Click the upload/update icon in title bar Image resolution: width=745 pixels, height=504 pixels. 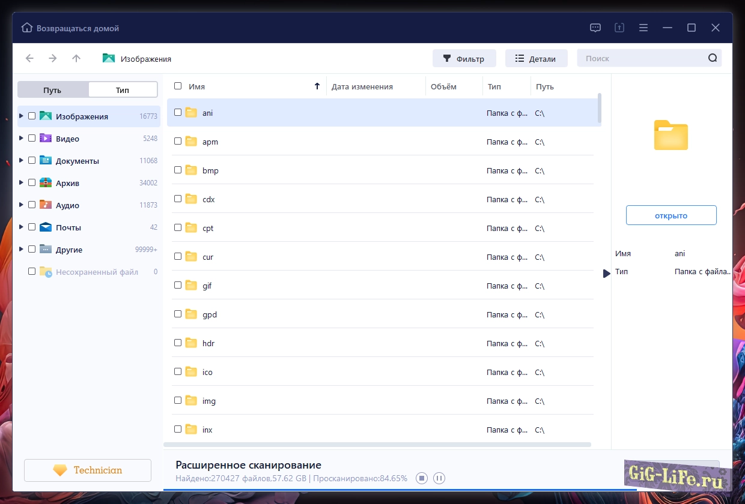point(619,28)
